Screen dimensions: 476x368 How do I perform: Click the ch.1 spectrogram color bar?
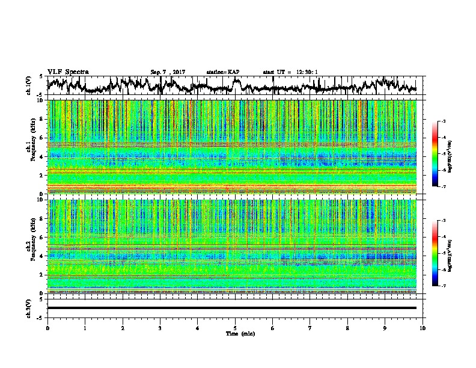435,154
